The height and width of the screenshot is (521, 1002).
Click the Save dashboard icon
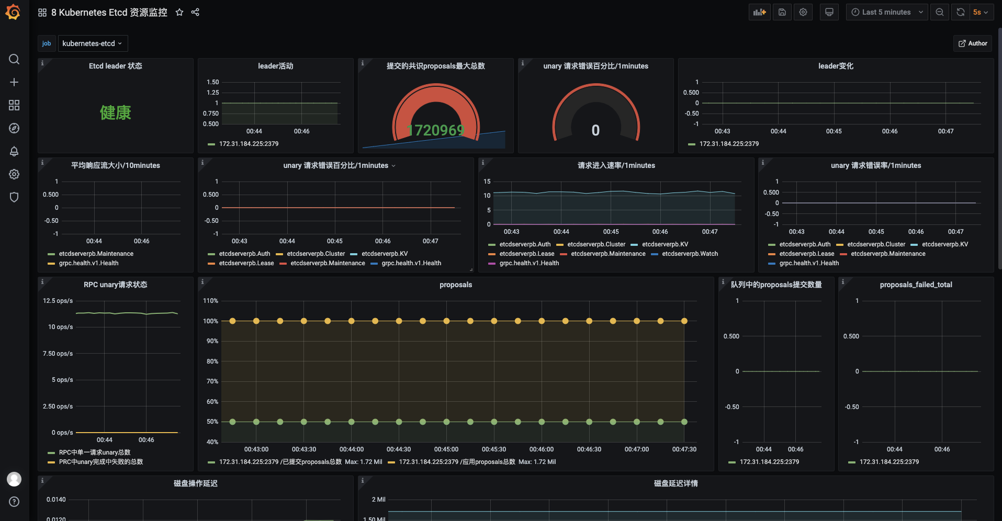pos(782,12)
